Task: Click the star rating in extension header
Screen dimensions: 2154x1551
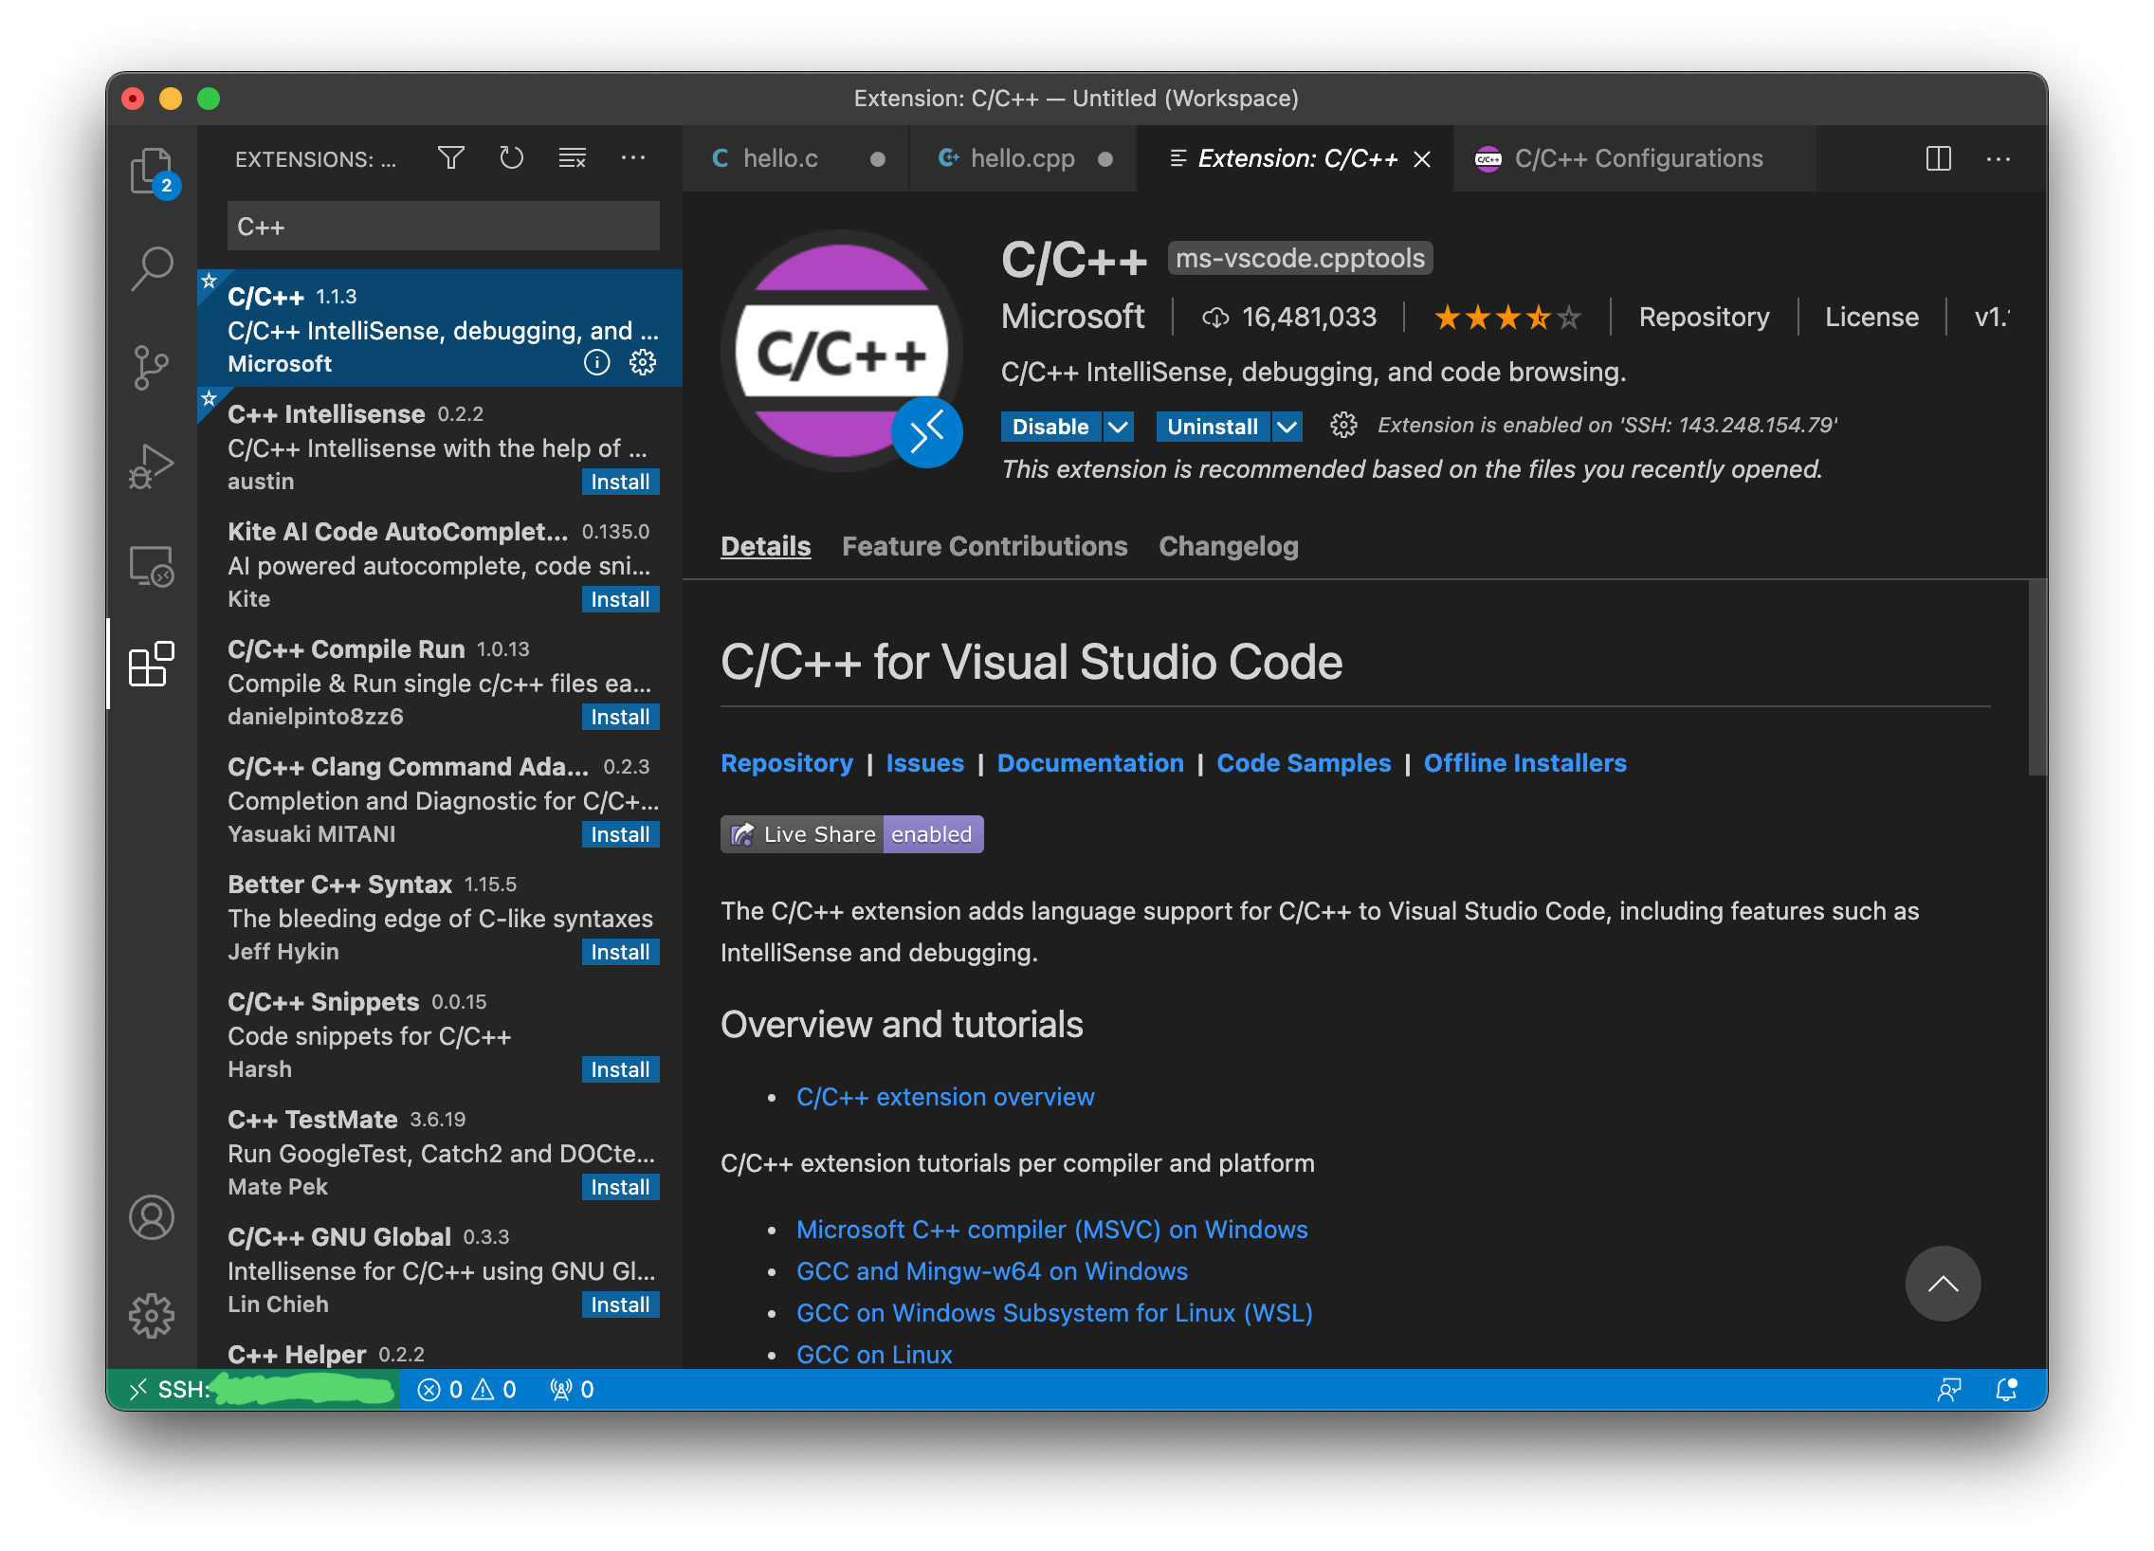Action: click(1506, 318)
